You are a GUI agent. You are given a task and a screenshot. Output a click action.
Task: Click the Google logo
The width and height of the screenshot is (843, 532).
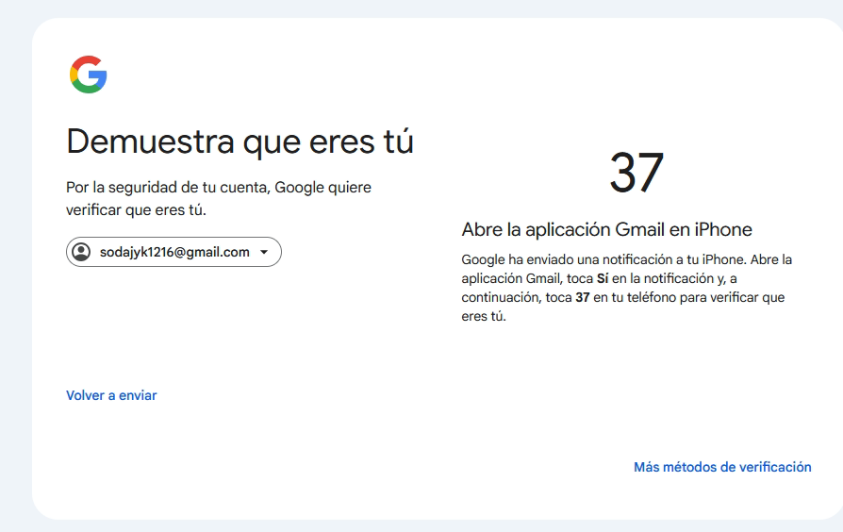[88, 75]
